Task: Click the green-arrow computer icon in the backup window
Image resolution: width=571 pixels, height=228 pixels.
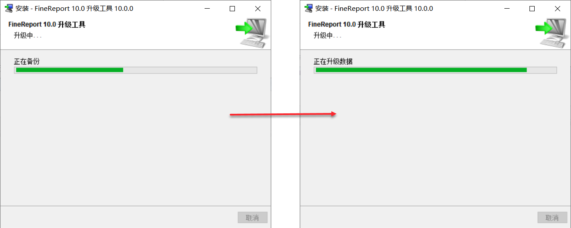Action: point(252,33)
